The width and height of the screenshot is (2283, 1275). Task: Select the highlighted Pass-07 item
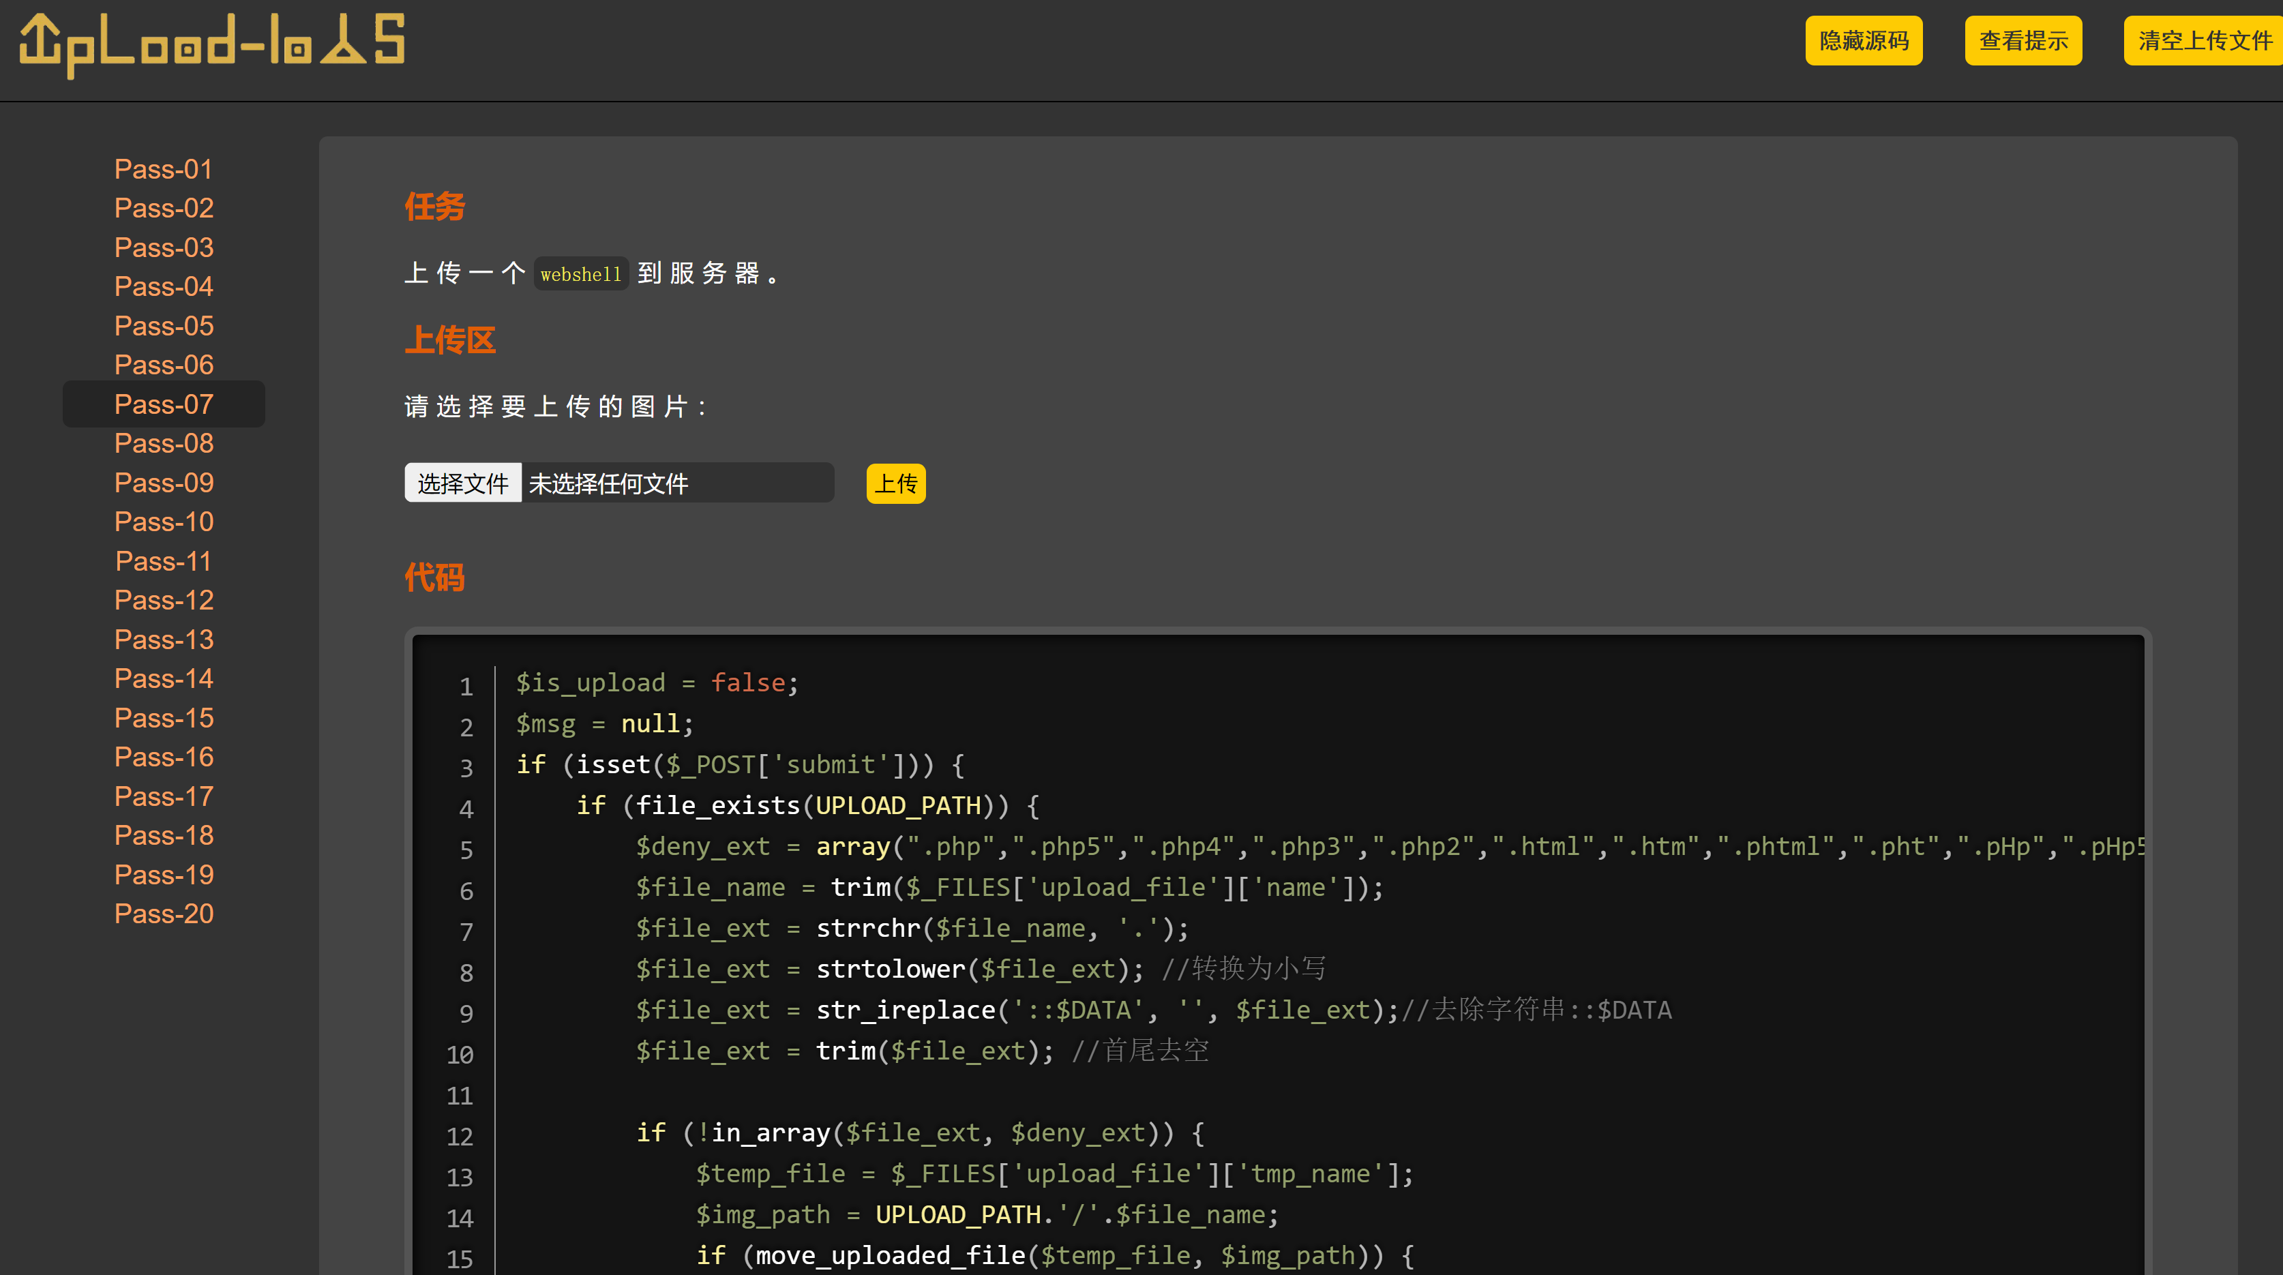pos(164,404)
